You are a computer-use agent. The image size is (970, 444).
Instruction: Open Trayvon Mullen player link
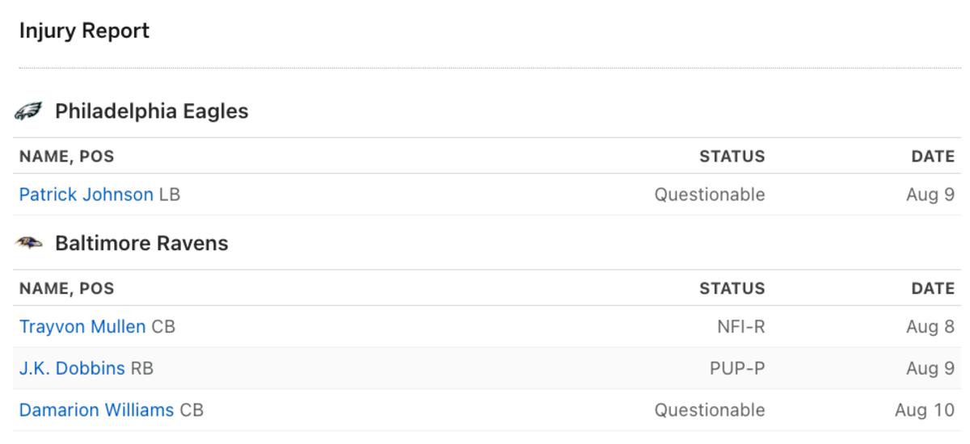[x=82, y=327]
